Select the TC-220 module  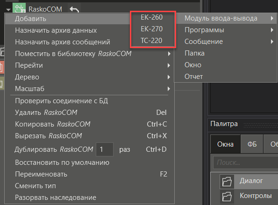tap(151, 41)
